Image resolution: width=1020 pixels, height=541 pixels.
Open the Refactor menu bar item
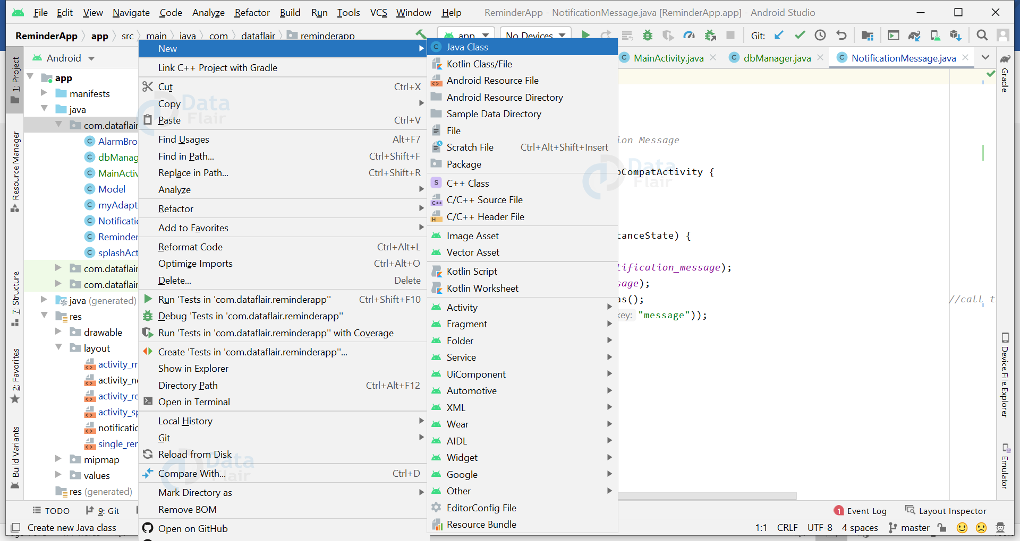252,12
